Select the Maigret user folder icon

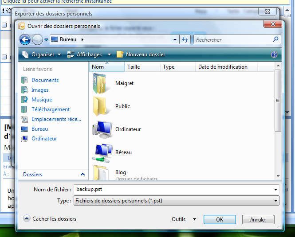100,83
